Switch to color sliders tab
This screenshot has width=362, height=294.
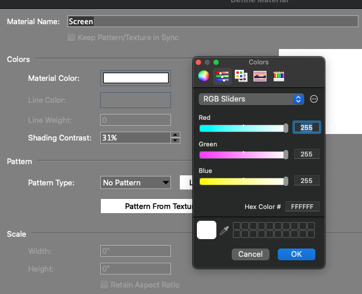[222, 76]
